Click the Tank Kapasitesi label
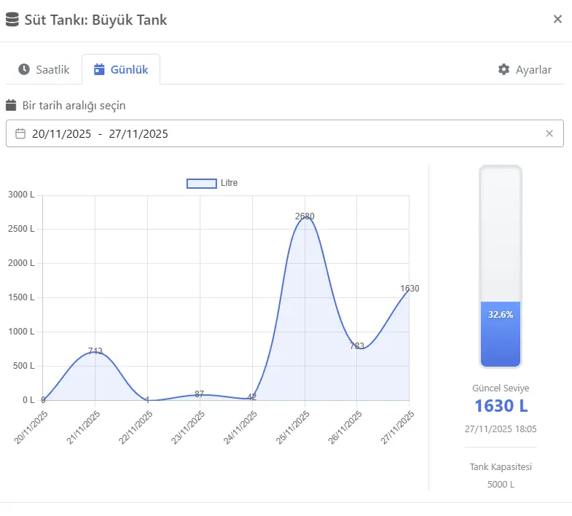 [501, 466]
